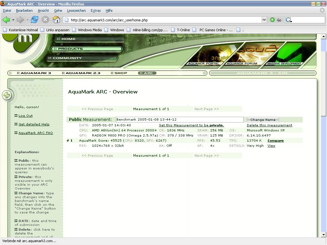Image resolution: width=327 pixels, height=245 pixels.
Task: Click the Compare link
Action: click(276, 141)
